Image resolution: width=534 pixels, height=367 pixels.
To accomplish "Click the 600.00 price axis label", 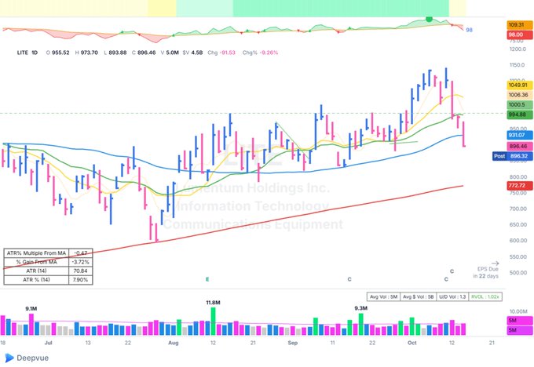I will point(518,241).
